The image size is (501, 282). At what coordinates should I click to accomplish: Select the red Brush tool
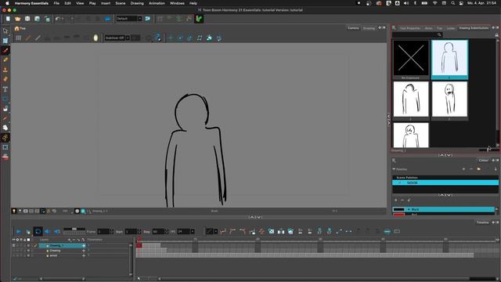point(5,50)
